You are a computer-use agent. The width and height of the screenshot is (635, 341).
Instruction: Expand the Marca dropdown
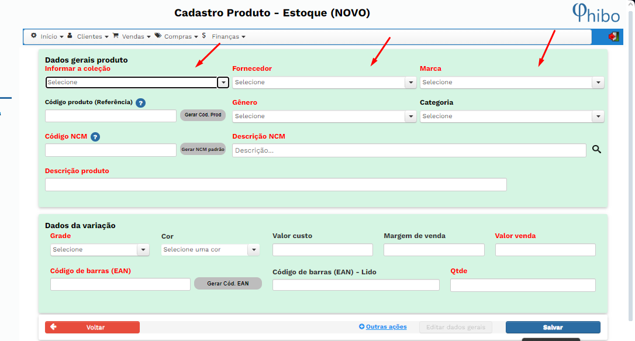tap(512, 82)
